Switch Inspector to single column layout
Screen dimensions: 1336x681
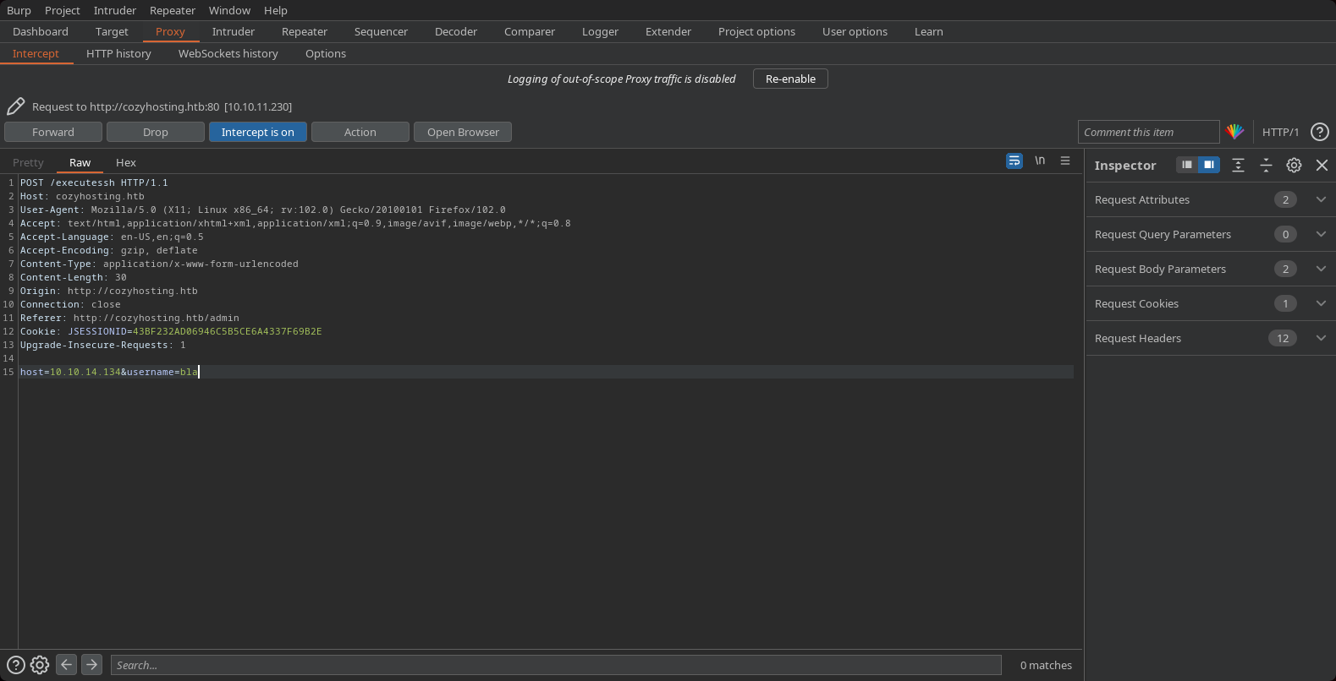pyautogui.click(x=1187, y=165)
